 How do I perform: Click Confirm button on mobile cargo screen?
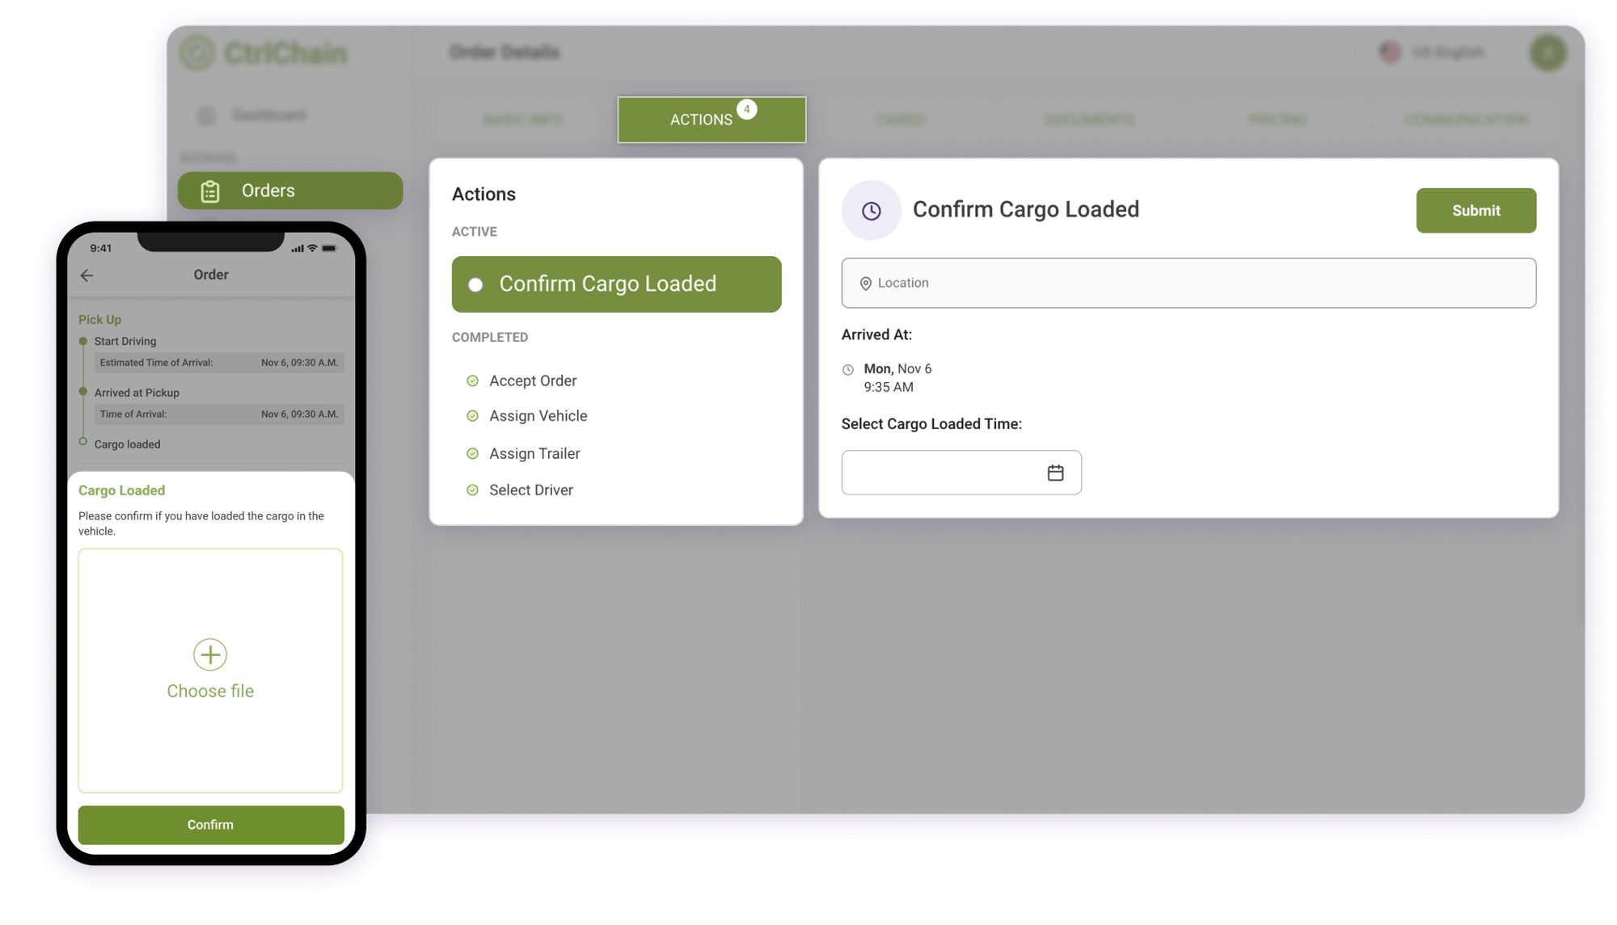coord(210,825)
